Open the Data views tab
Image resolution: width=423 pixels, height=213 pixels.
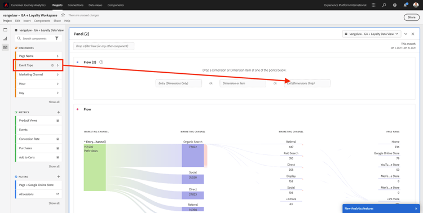pyautogui.click(x=95, y=5)
